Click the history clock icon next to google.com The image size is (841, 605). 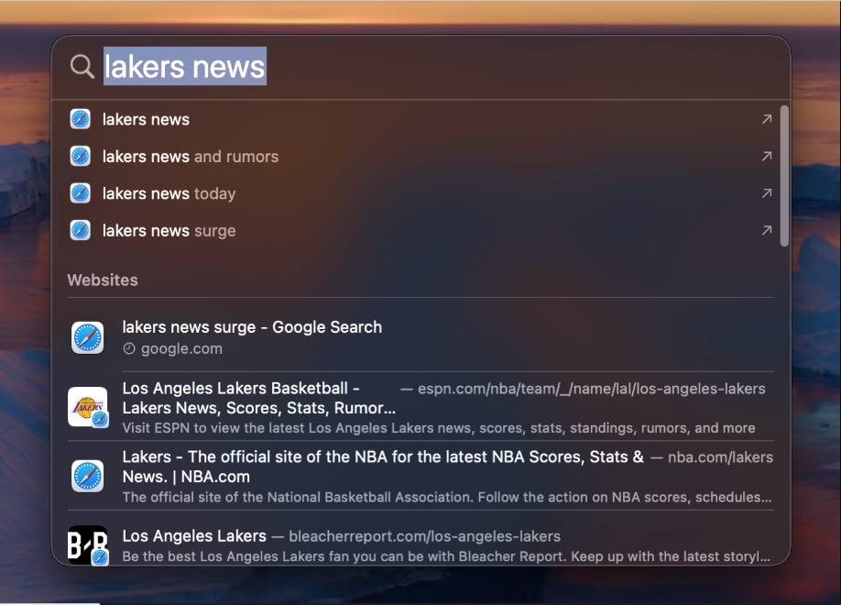pos(129,348)
